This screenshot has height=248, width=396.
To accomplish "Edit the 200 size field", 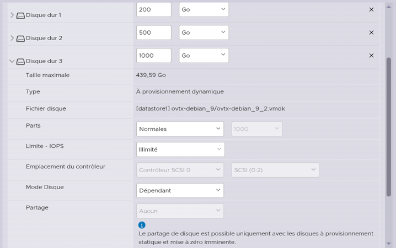I will point(154,9).
